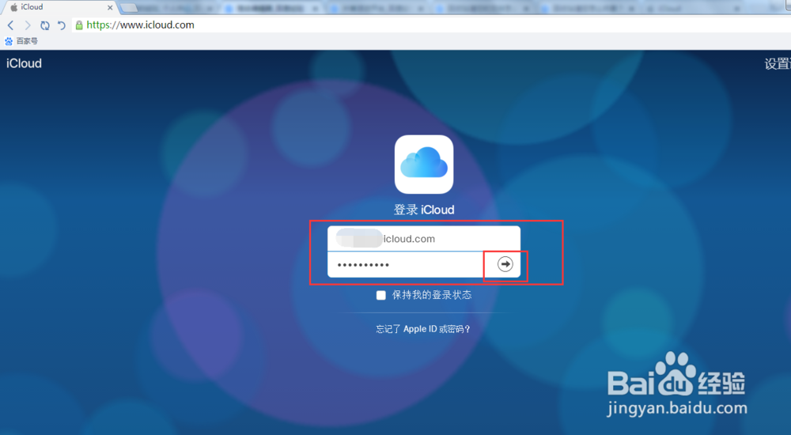
Task: Click the iCloud logo text at top left
Action: pos(25,63)
